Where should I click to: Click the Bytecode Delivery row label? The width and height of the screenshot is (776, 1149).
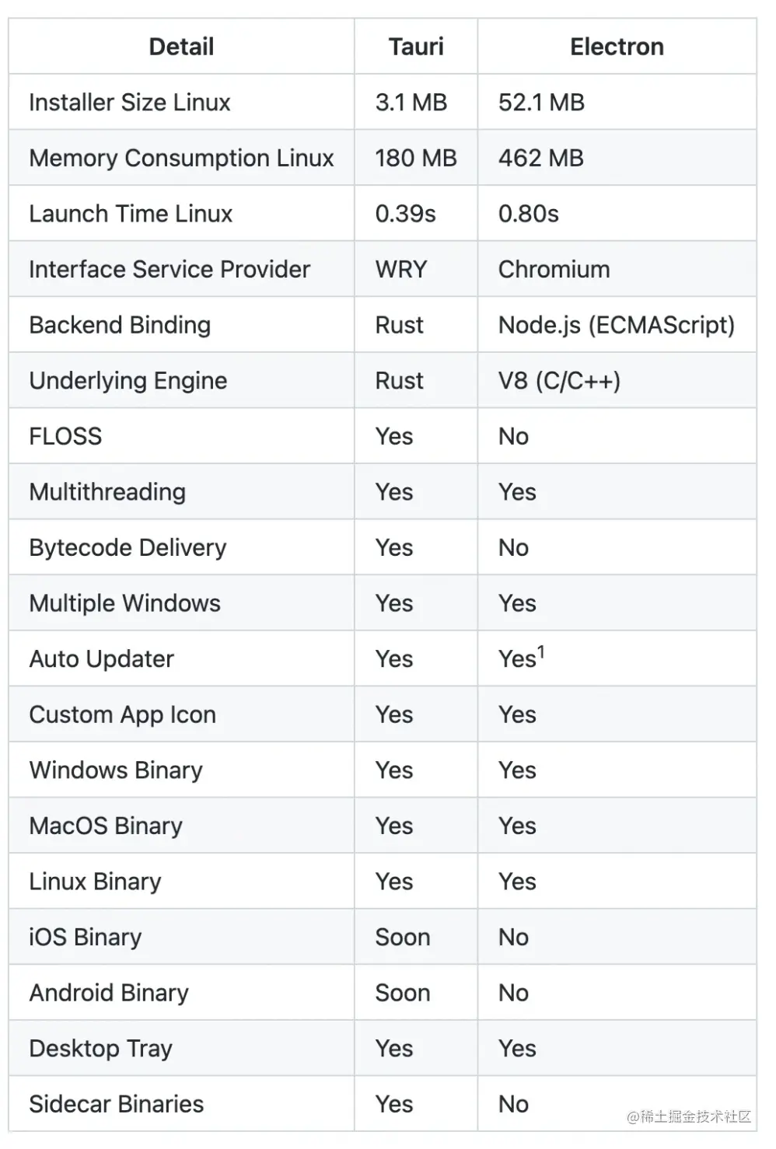click(128, 548)
